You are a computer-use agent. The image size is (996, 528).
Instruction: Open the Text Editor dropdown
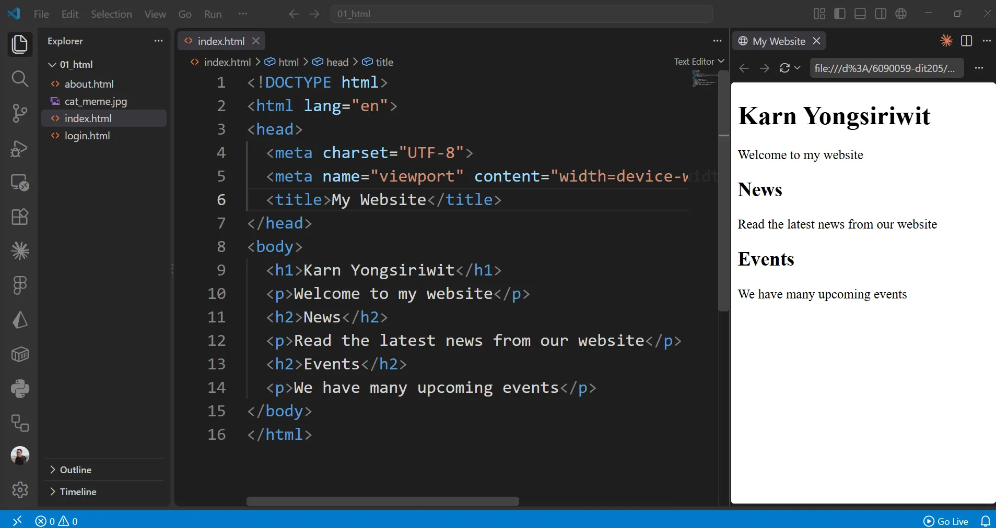pos(699,62)
